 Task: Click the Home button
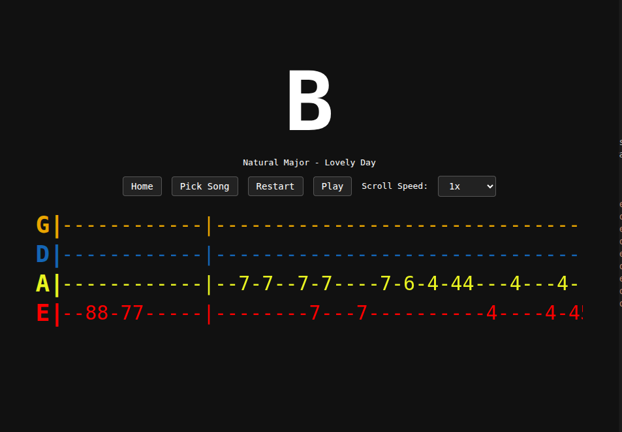pos(142,186)
